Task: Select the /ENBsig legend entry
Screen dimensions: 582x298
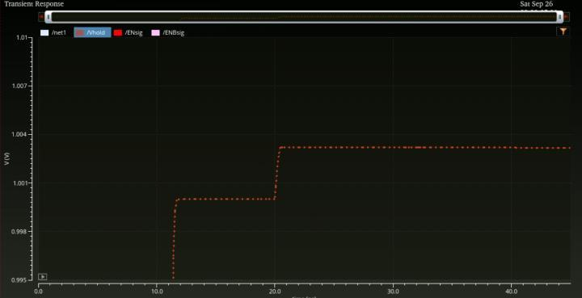Action: 168,32
